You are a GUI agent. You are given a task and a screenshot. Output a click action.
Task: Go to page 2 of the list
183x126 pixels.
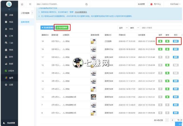point(172,120)
